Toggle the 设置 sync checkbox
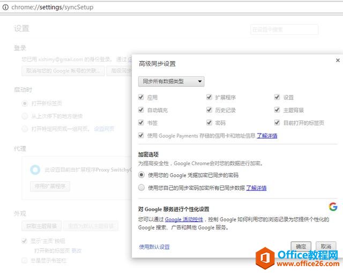The image size is (343, 273). tap(277, 97)
